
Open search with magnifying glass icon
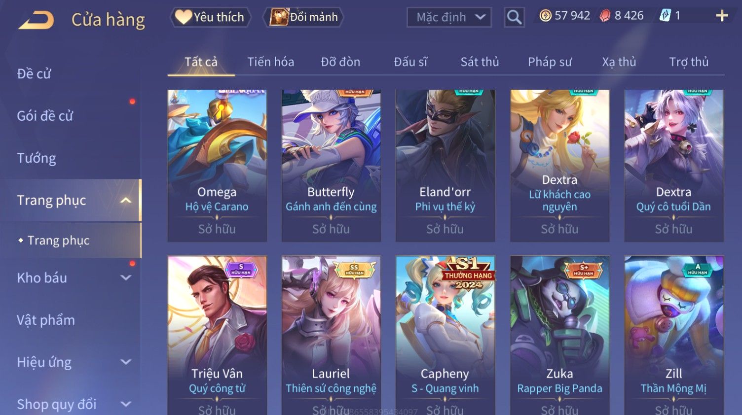[x=514, y=17]
